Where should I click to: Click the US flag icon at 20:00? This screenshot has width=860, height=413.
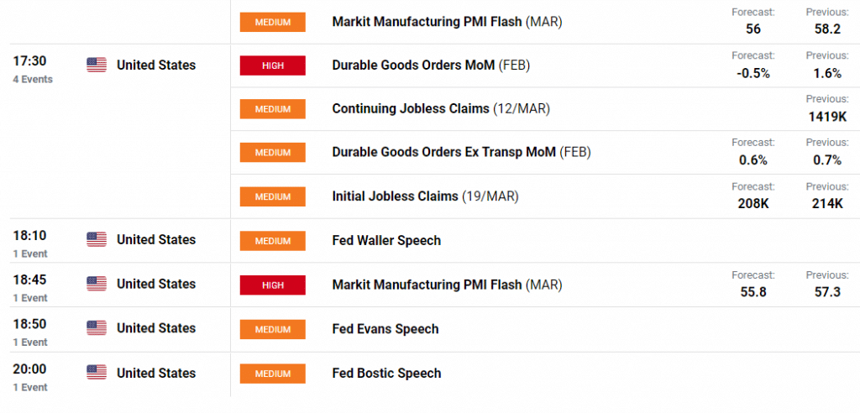pyautogui.click(x=97, y=373)
